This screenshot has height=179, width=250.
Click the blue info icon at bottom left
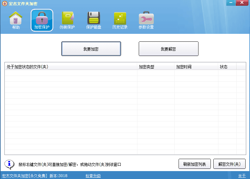[9, 164]
